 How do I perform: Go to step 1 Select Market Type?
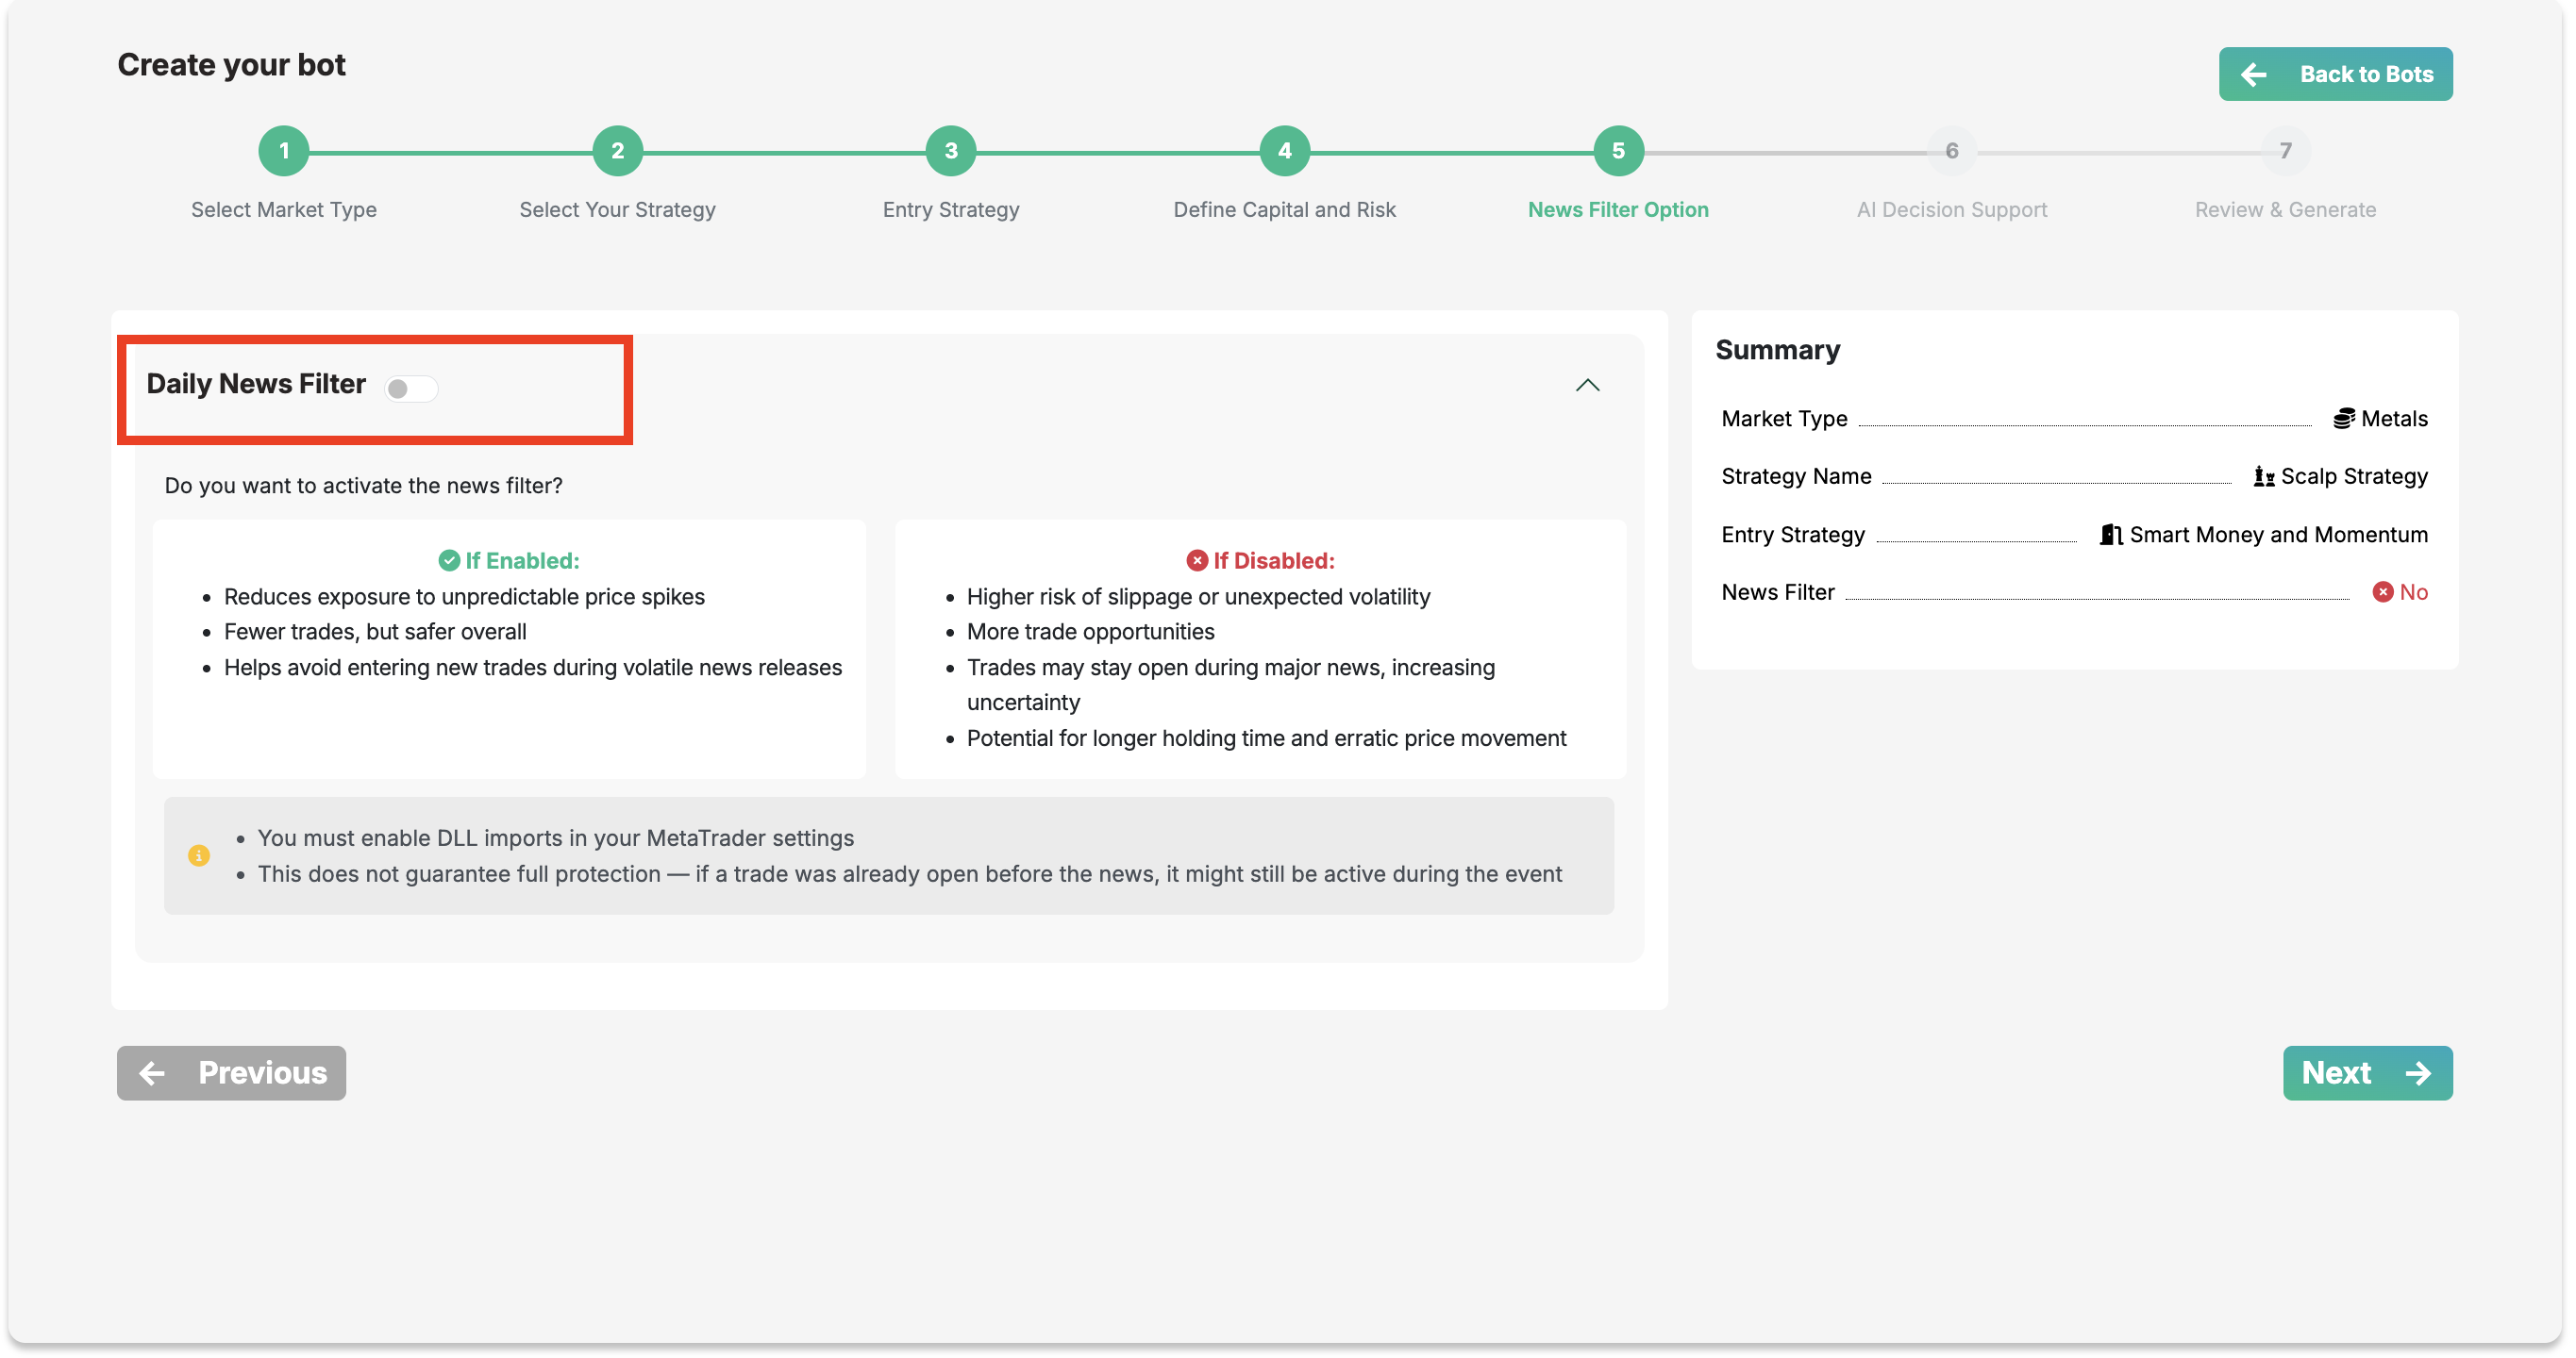284,151
